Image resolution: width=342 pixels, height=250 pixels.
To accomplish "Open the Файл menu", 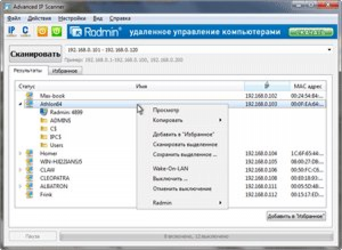I will point(14,19).
